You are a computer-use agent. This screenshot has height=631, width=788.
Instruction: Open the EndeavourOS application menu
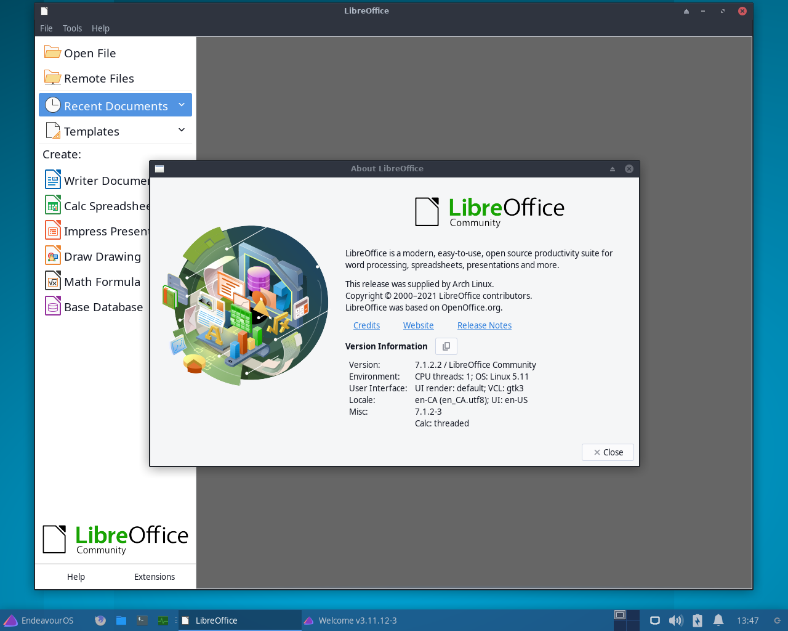tap(38, 621)
